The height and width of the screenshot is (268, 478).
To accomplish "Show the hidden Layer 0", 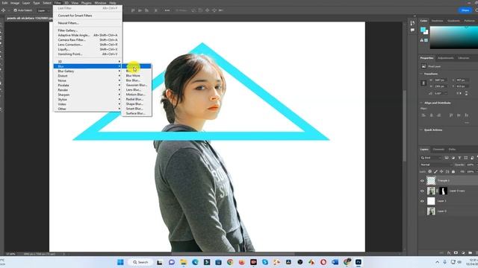I will click(x=422, y=211).
